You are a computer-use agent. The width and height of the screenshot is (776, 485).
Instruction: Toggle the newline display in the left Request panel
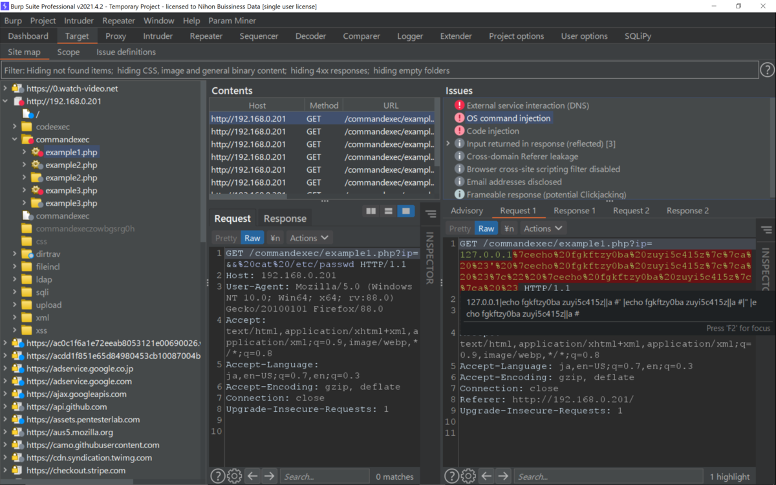[x=275, y=238]
